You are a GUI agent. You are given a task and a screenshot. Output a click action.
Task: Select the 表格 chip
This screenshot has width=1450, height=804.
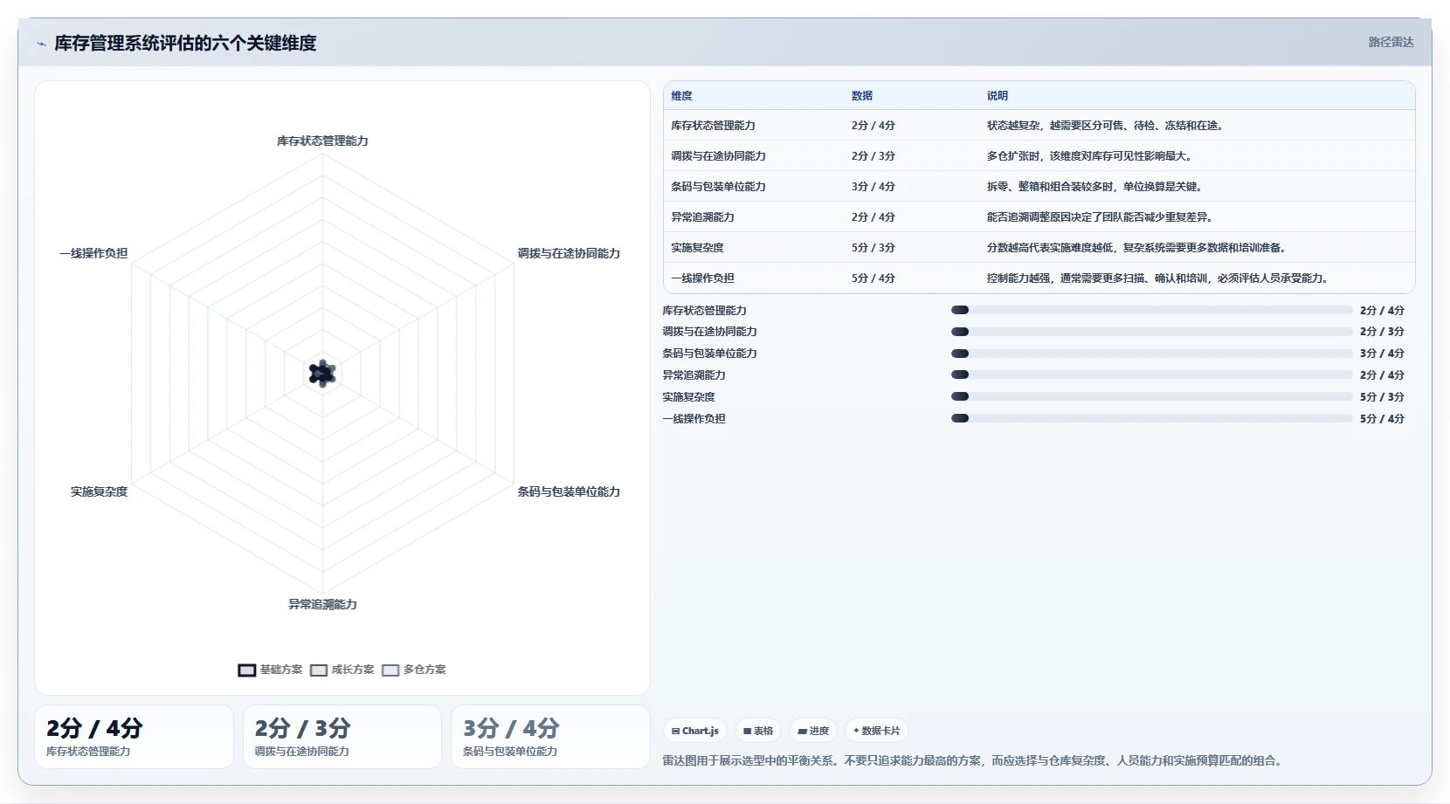tap(758, 731)
